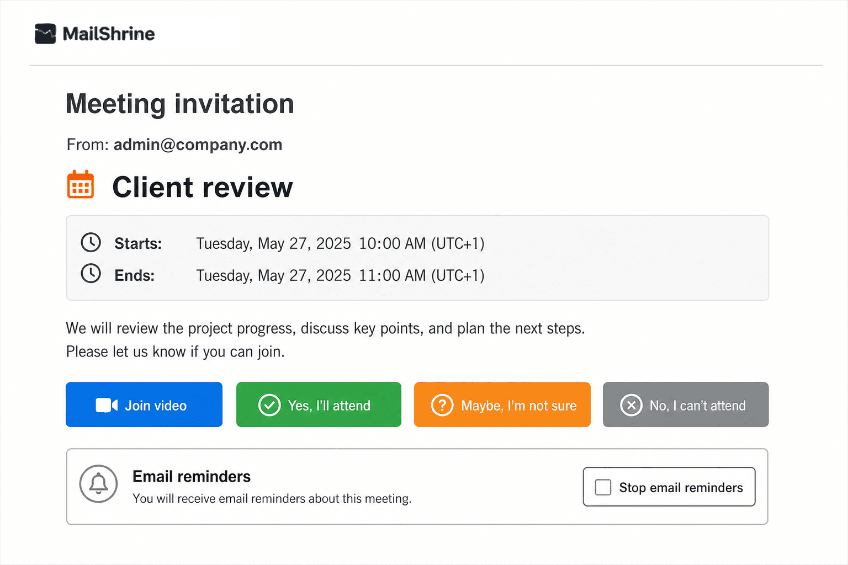Click the Client review title
Image resolution: width=848 pixels, height=565 pixels.
pyautogui.click(x=203, y=187)
